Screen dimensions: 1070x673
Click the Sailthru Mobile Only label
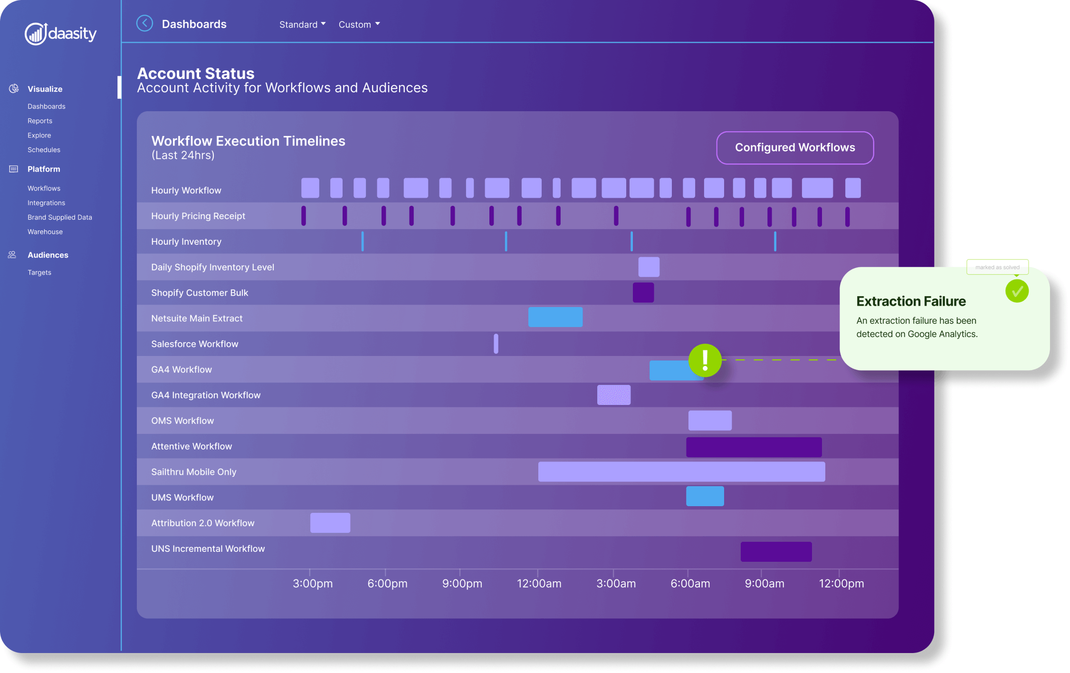194,472
